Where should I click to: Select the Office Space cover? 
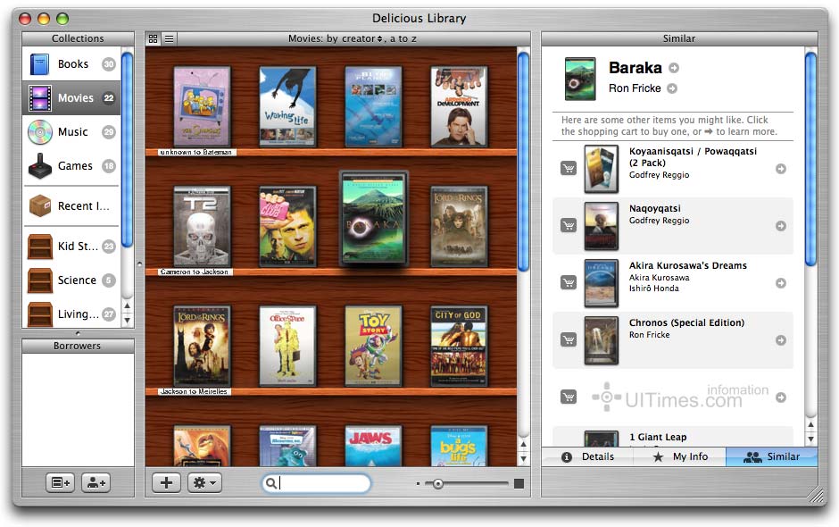pyautogui.click(x=288, y=346)
